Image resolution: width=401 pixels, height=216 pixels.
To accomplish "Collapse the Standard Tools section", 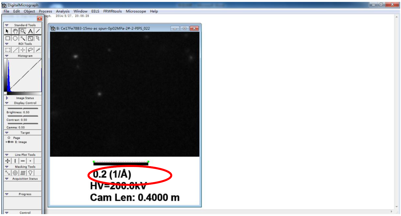I will point(7,25).
